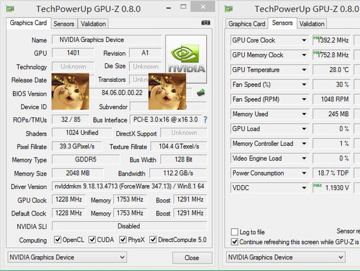This screenshot has height=271, width=360.
Task: Click GPU-Z app icon in right window title
Action: click(228, 9)
